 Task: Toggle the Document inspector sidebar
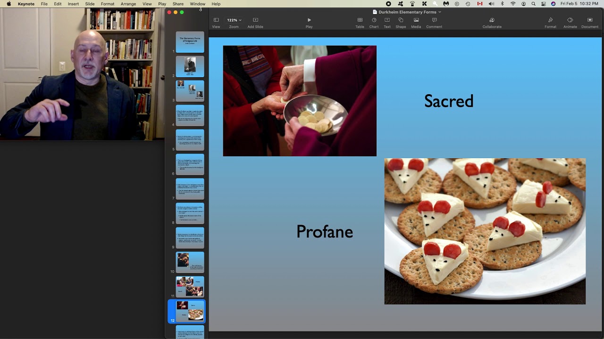(590, 23)
